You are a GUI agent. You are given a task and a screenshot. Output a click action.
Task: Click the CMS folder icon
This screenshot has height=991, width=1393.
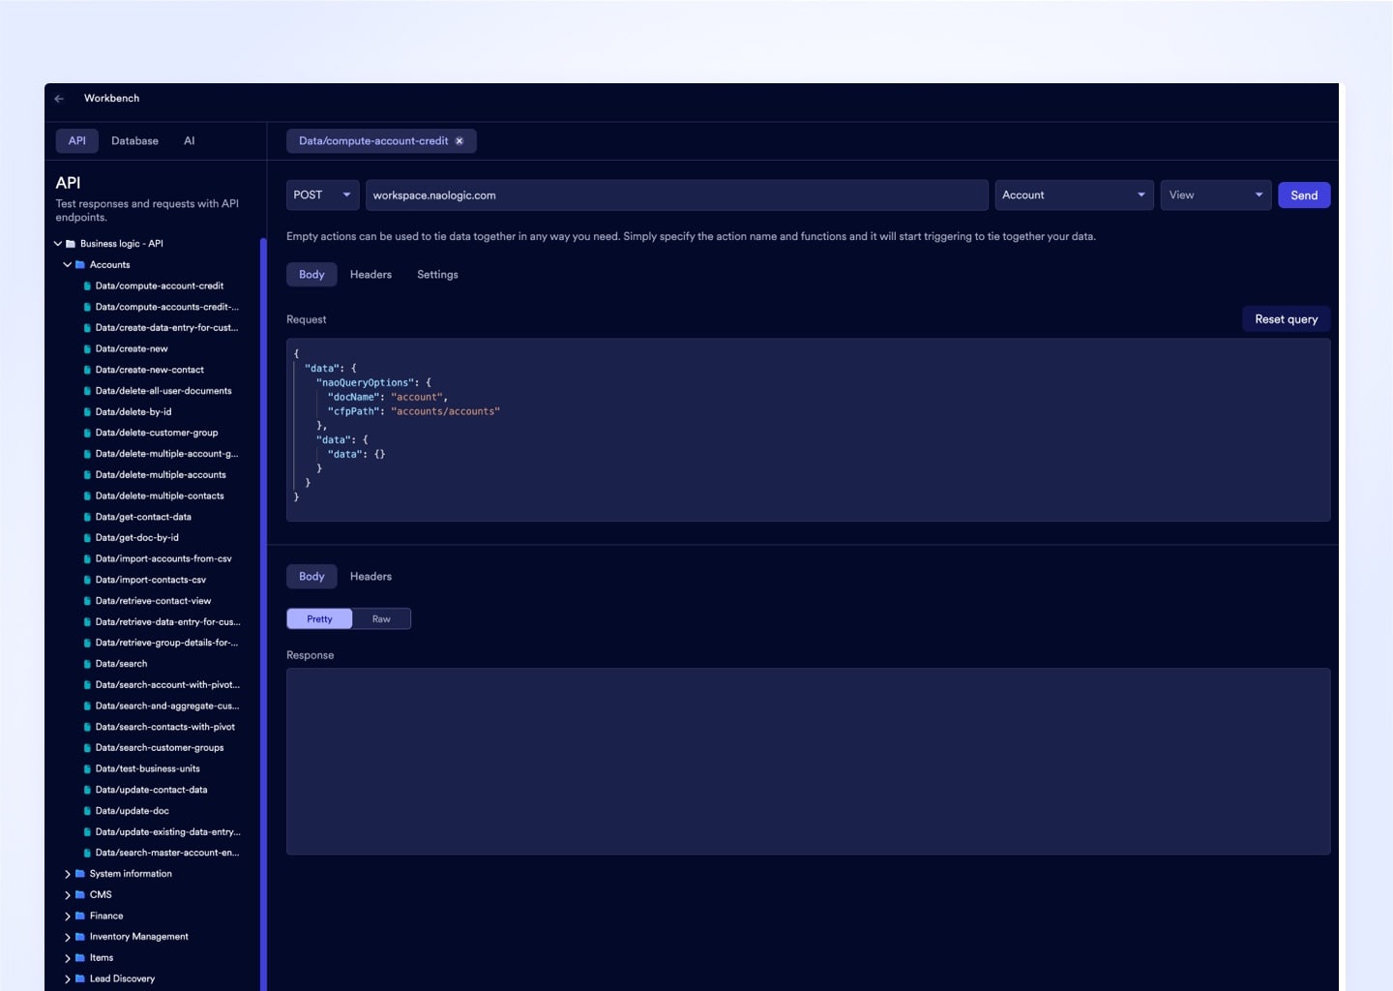coord(80,895)
